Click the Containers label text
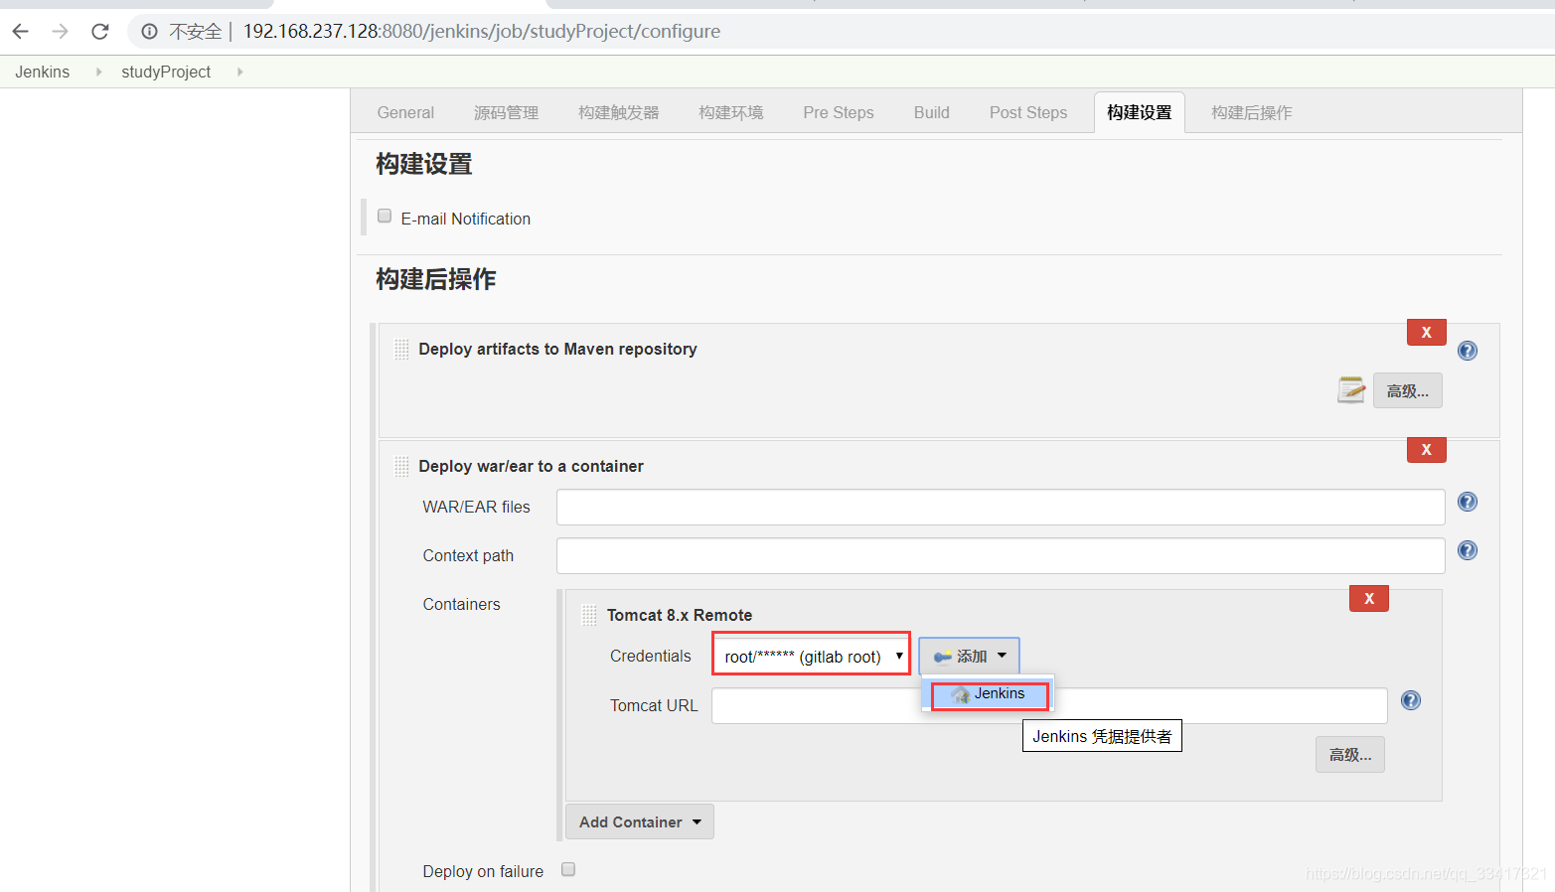This screenshot has height=892, width=1555. click(461, 604)
